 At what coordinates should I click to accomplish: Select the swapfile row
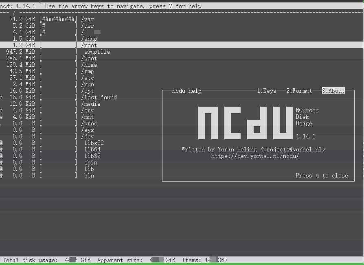(x=181, y=52)
